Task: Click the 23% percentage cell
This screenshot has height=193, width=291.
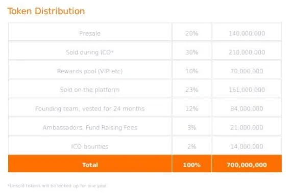Action: pos(192,90)
